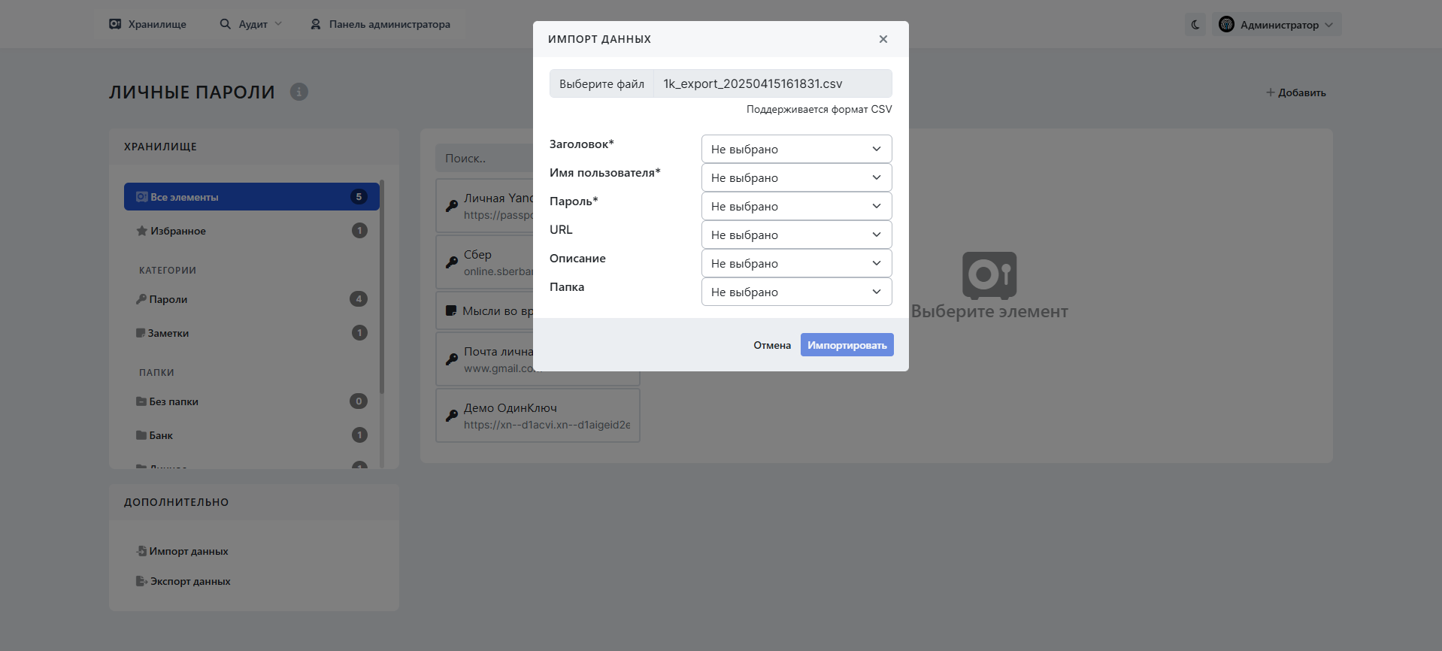Open the Папка mapping dropdown
The width and height of the screenshot is (1442, 651).
point(796,292)
